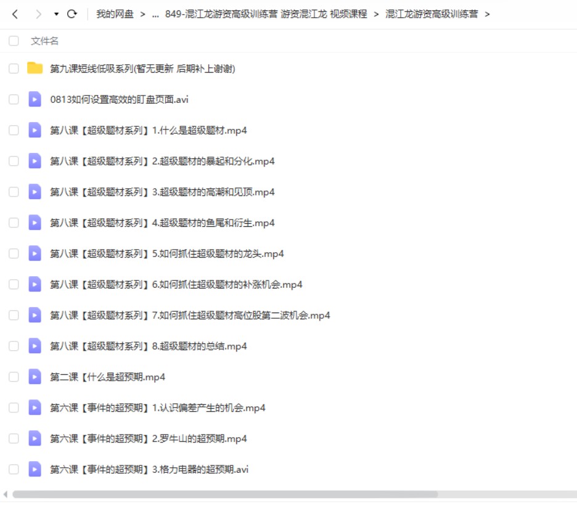Expand chevron at breadcrumb end

point(487,14)
